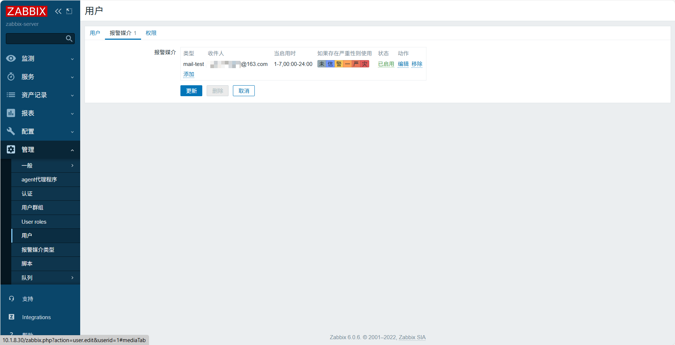Screen dimensions: 675x345
Task: Open 用户群组 menu item
Action: pos(46,208)
